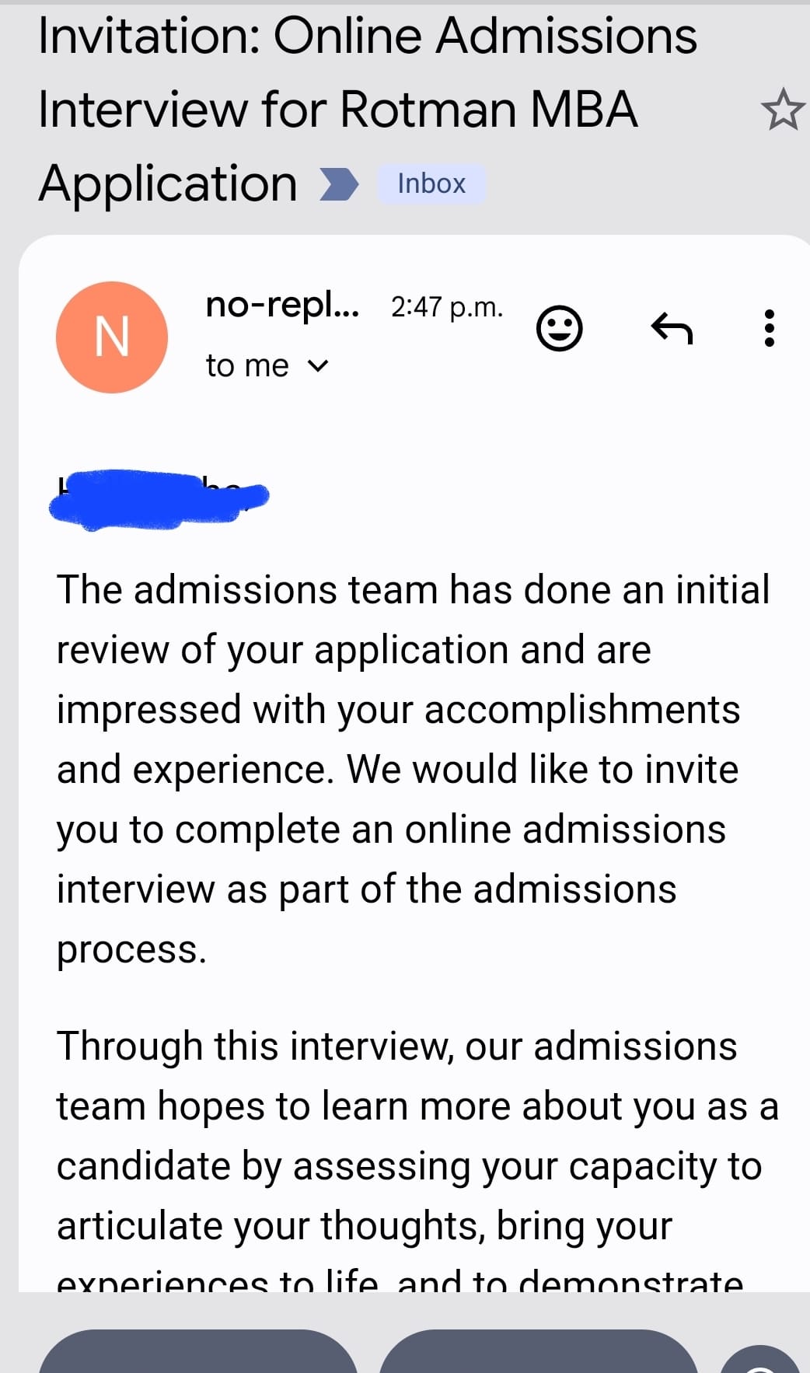Image resolution: width=810 pixels, height=1373 pixels.
Task: Reply using the curved arrow icon
Action: click(x=672, y=328)
